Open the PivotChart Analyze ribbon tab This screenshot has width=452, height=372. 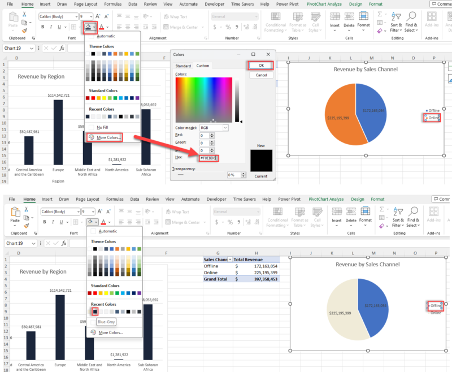[324, 4]
